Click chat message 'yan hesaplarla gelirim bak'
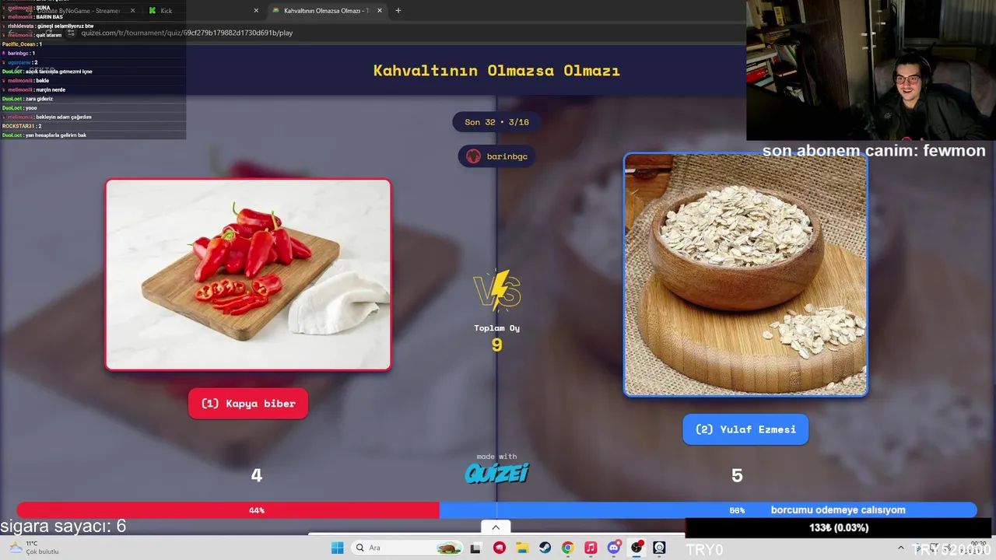This screenshot has width=996, height=560. (56, 135)
